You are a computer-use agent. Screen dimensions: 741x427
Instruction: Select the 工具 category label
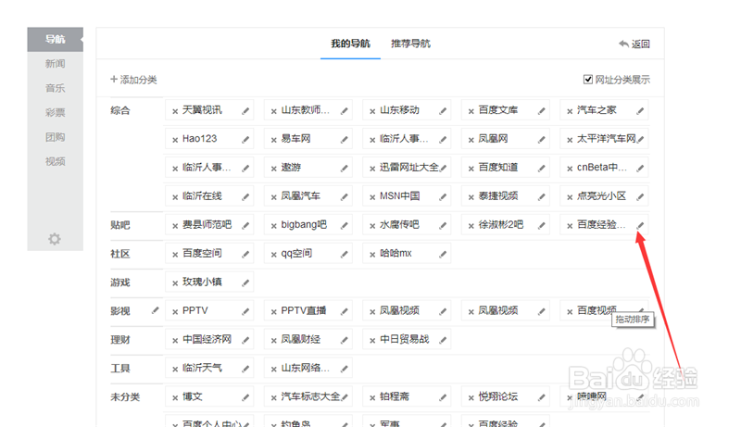(120, 369)
